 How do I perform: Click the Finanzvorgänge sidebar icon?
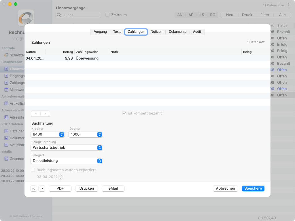[x=6, y=69]
